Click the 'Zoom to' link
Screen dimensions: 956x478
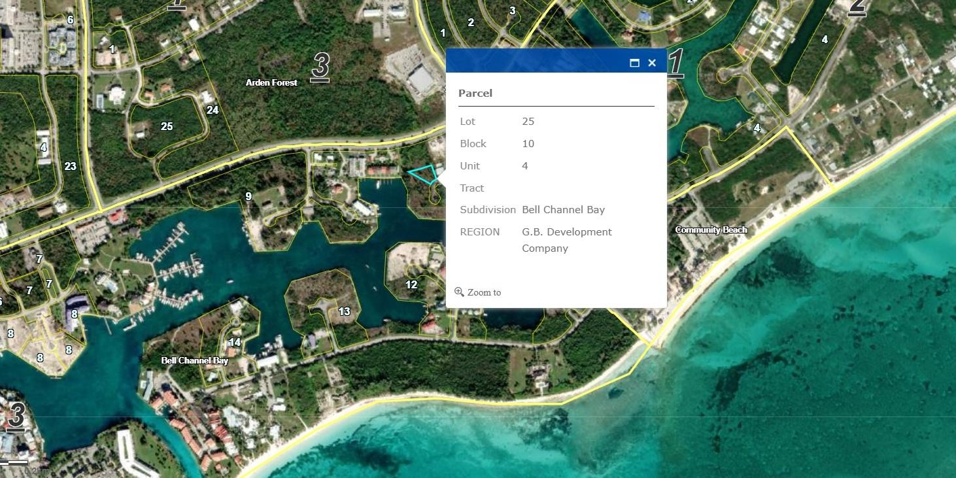pyautogui.click(x=484, y=292)
